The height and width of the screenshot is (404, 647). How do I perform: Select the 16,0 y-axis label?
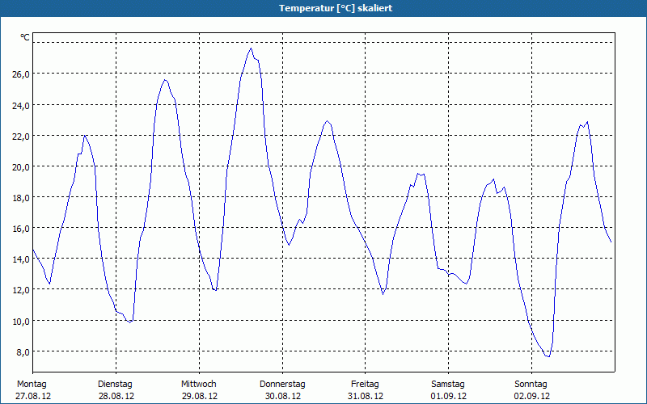(x=21, y=229)
